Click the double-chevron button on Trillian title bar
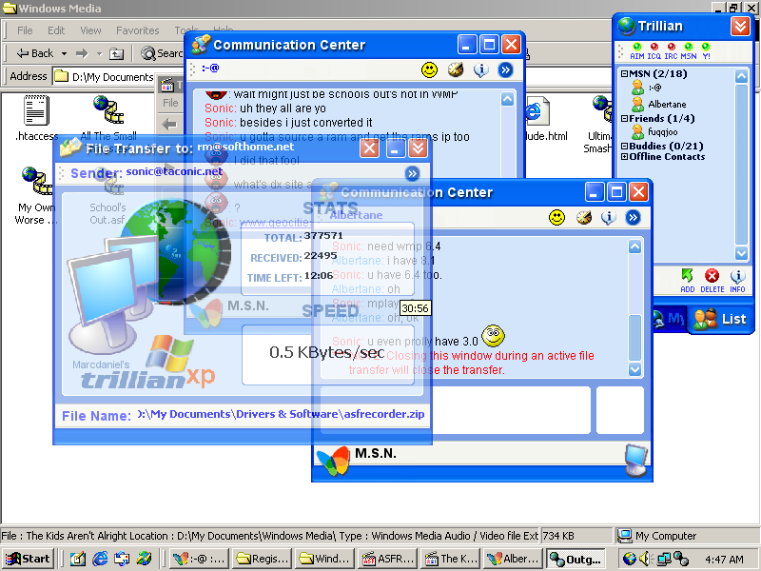Viewport: 761px width, 571px height. coord(740,26)
